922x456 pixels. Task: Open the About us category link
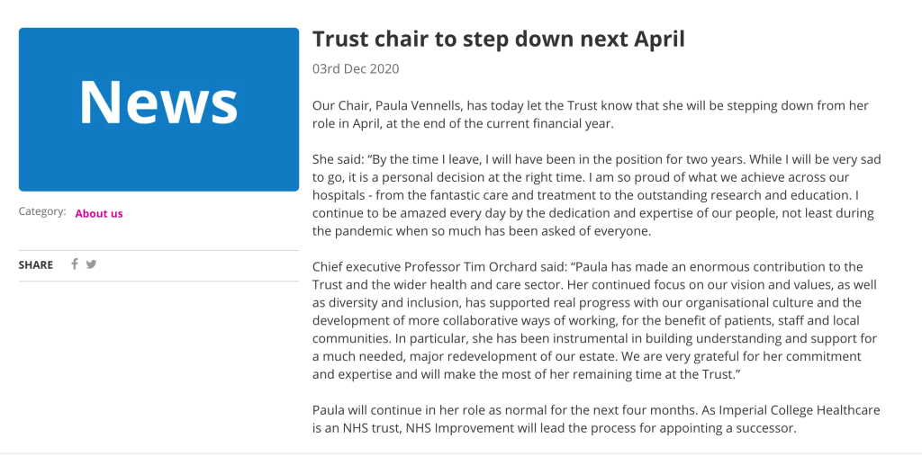tap(99, 213)
